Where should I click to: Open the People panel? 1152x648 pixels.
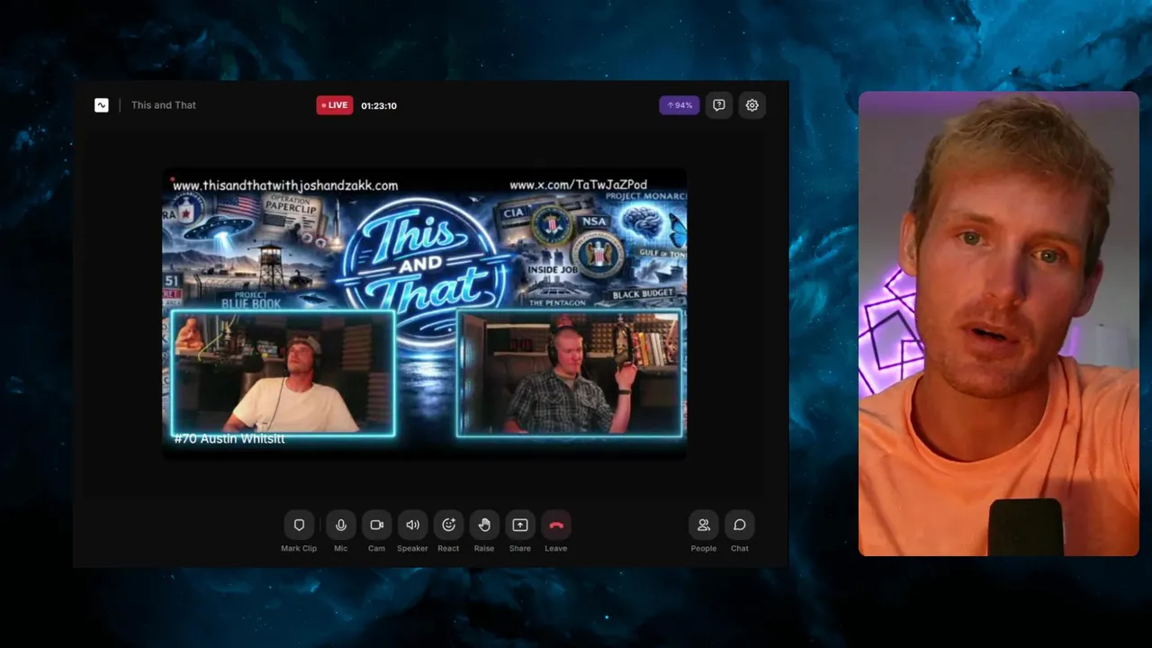point(704,526)
